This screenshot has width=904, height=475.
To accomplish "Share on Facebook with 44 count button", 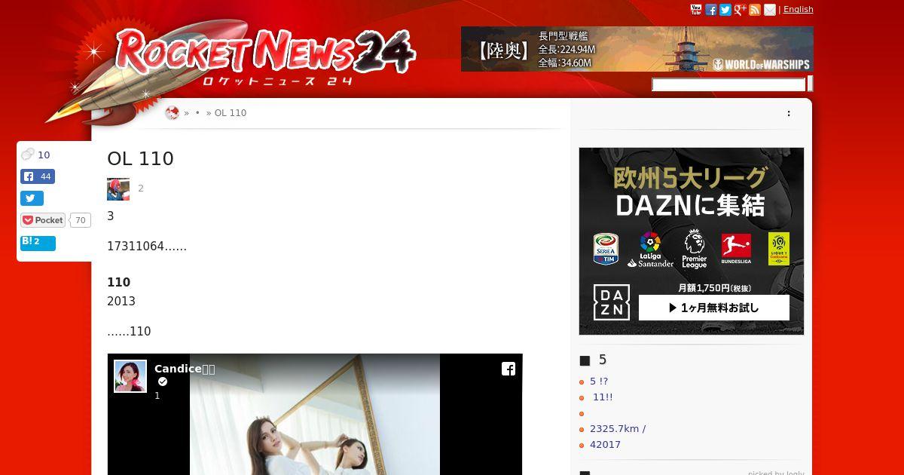I will (x=38, y=176).
